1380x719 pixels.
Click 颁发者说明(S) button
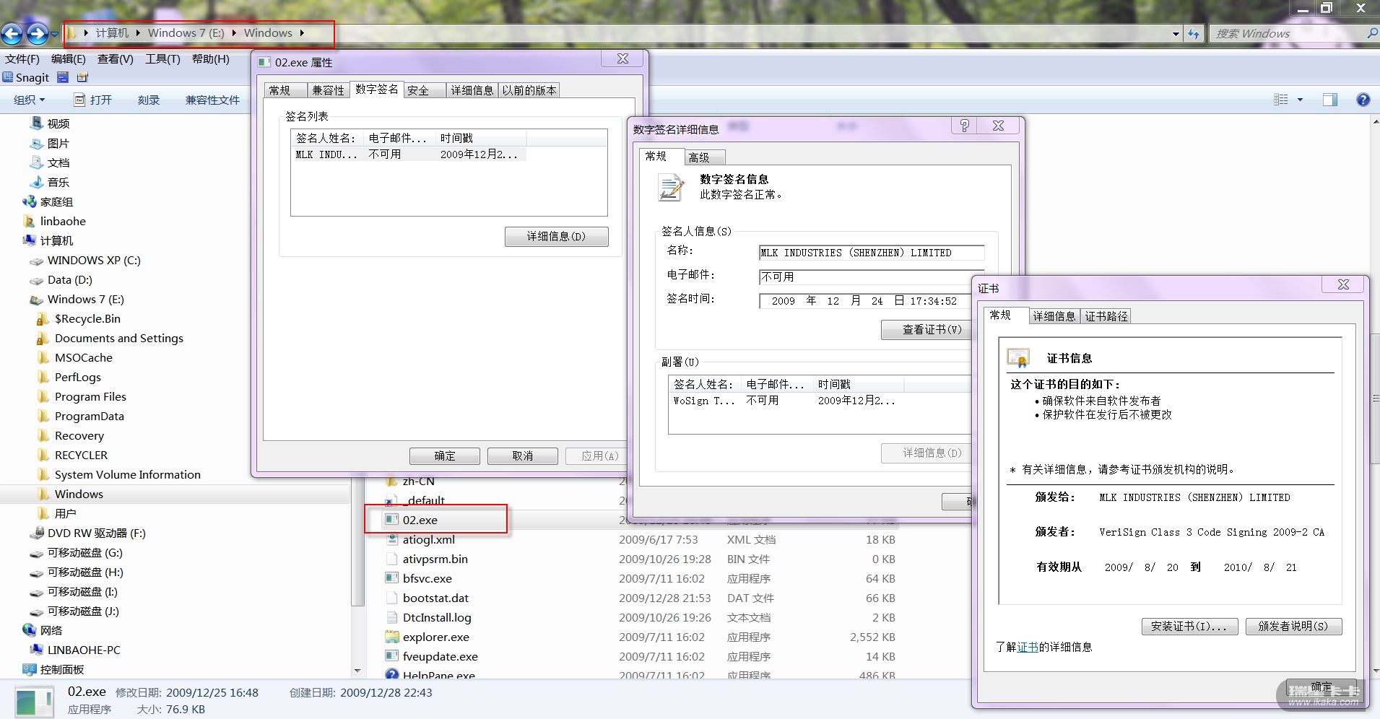click(x=1293, y=626)
